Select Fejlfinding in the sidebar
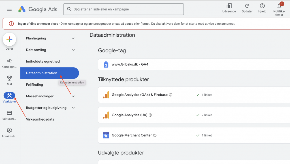This screenshot has height=164, width=290. pyautogui.click(x=34, y=84)
